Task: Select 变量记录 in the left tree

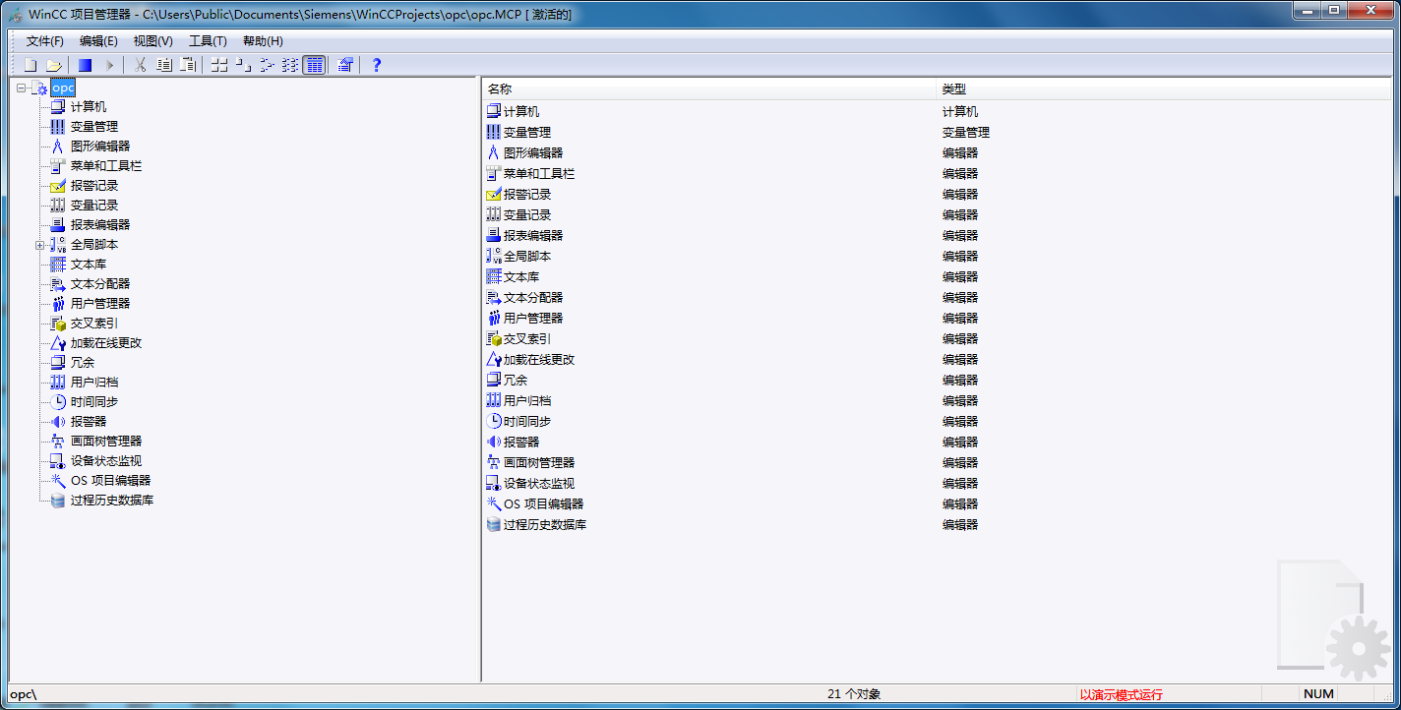Action: [x=94, y=206]
